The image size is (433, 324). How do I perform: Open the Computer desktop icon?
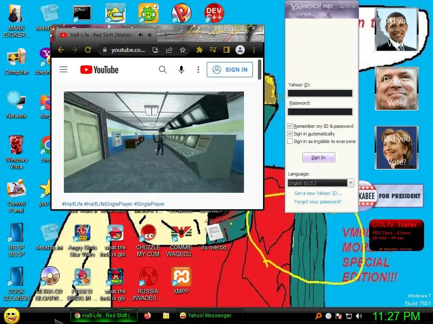[16, 62]
